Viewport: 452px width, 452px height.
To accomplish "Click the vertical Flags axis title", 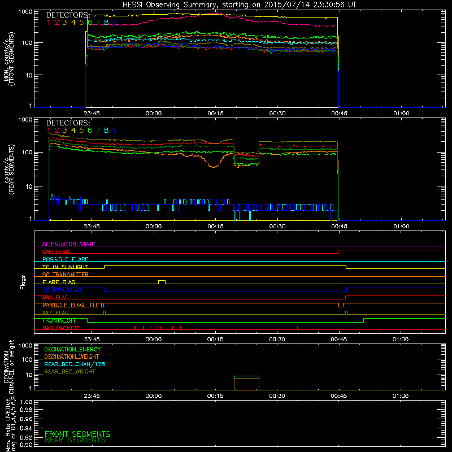I will coord(23,282).
